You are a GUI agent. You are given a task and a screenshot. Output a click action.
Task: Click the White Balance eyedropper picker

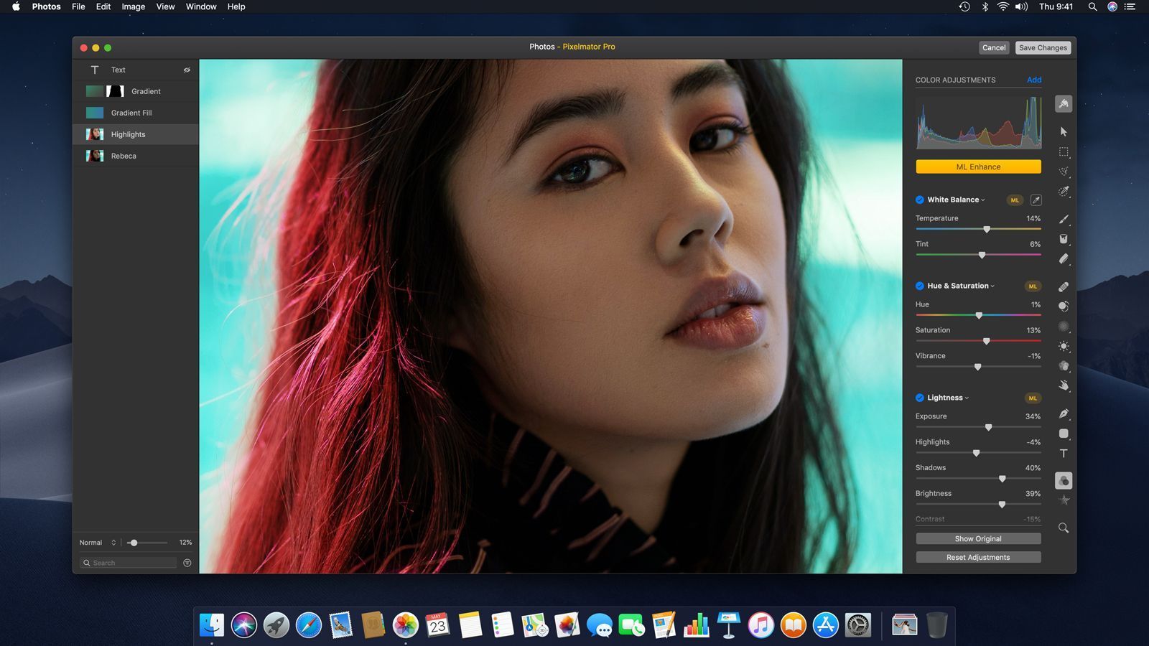(x=1036, y=200)
